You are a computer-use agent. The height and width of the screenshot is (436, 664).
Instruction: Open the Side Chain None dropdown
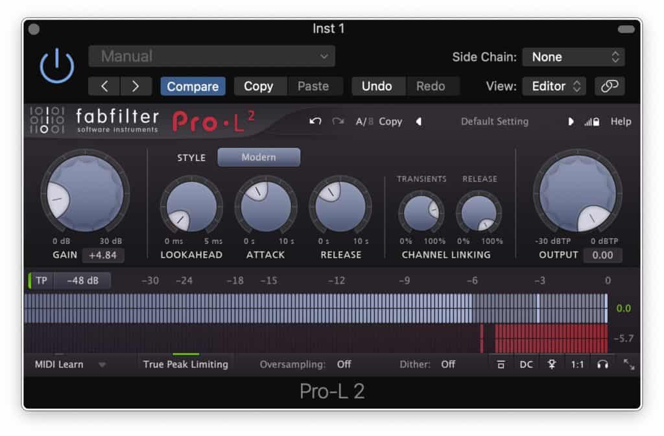click(x=573, y=57)
